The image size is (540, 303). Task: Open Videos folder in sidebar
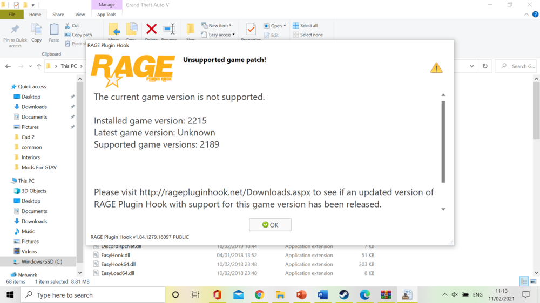click(x=29, y=252)
